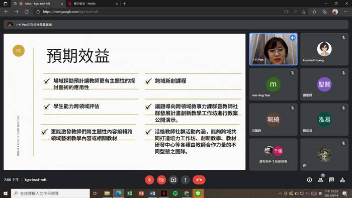Screen dimensions: 352x198
Task: Select min-ling Tsai participant tile
Action: (273, 84)
